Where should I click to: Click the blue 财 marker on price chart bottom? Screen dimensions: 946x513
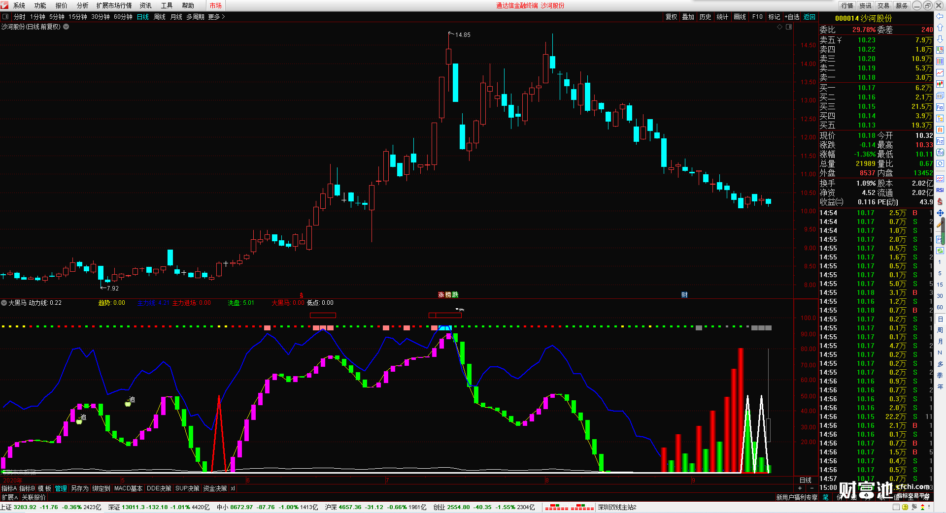point(684,295)
